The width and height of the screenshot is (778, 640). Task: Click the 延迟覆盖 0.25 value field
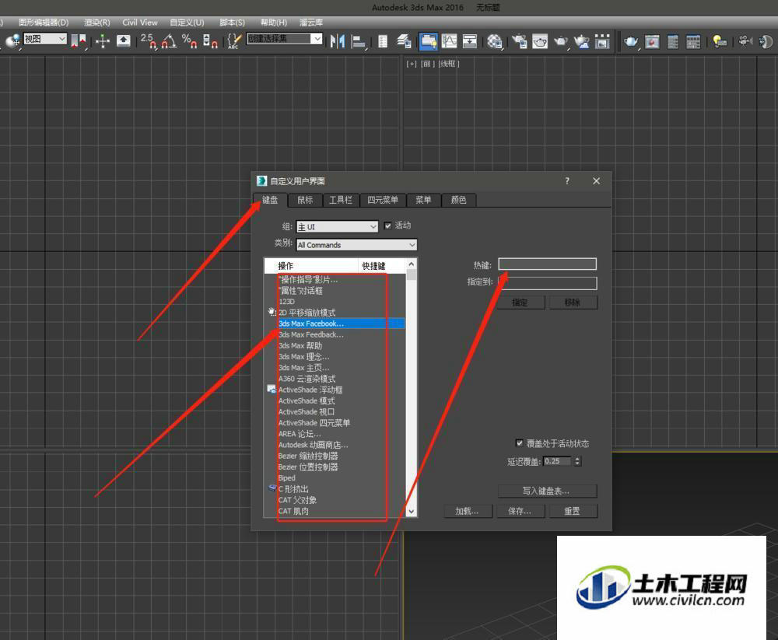[x=557, y=461]
